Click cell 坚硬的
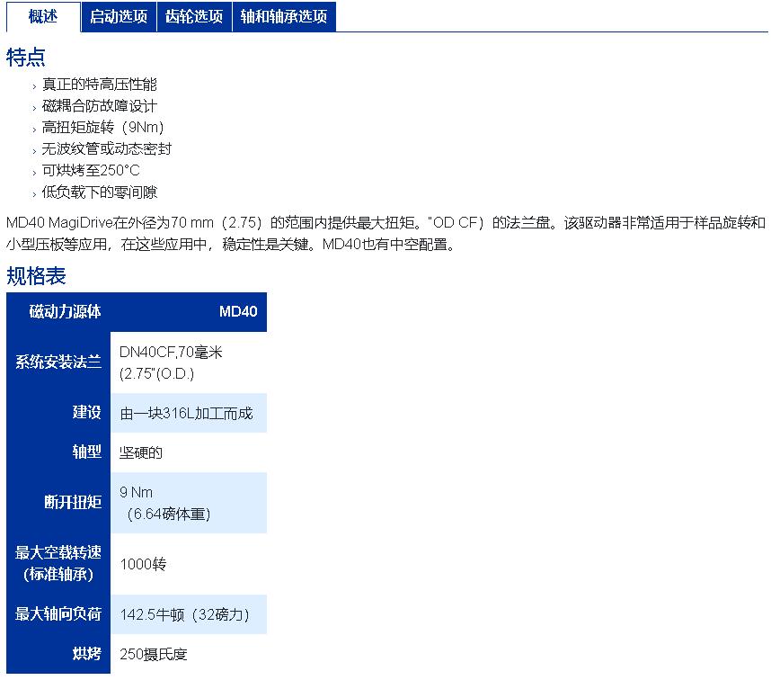Viewport: 771px width, 680px height. tap(189, 452)
